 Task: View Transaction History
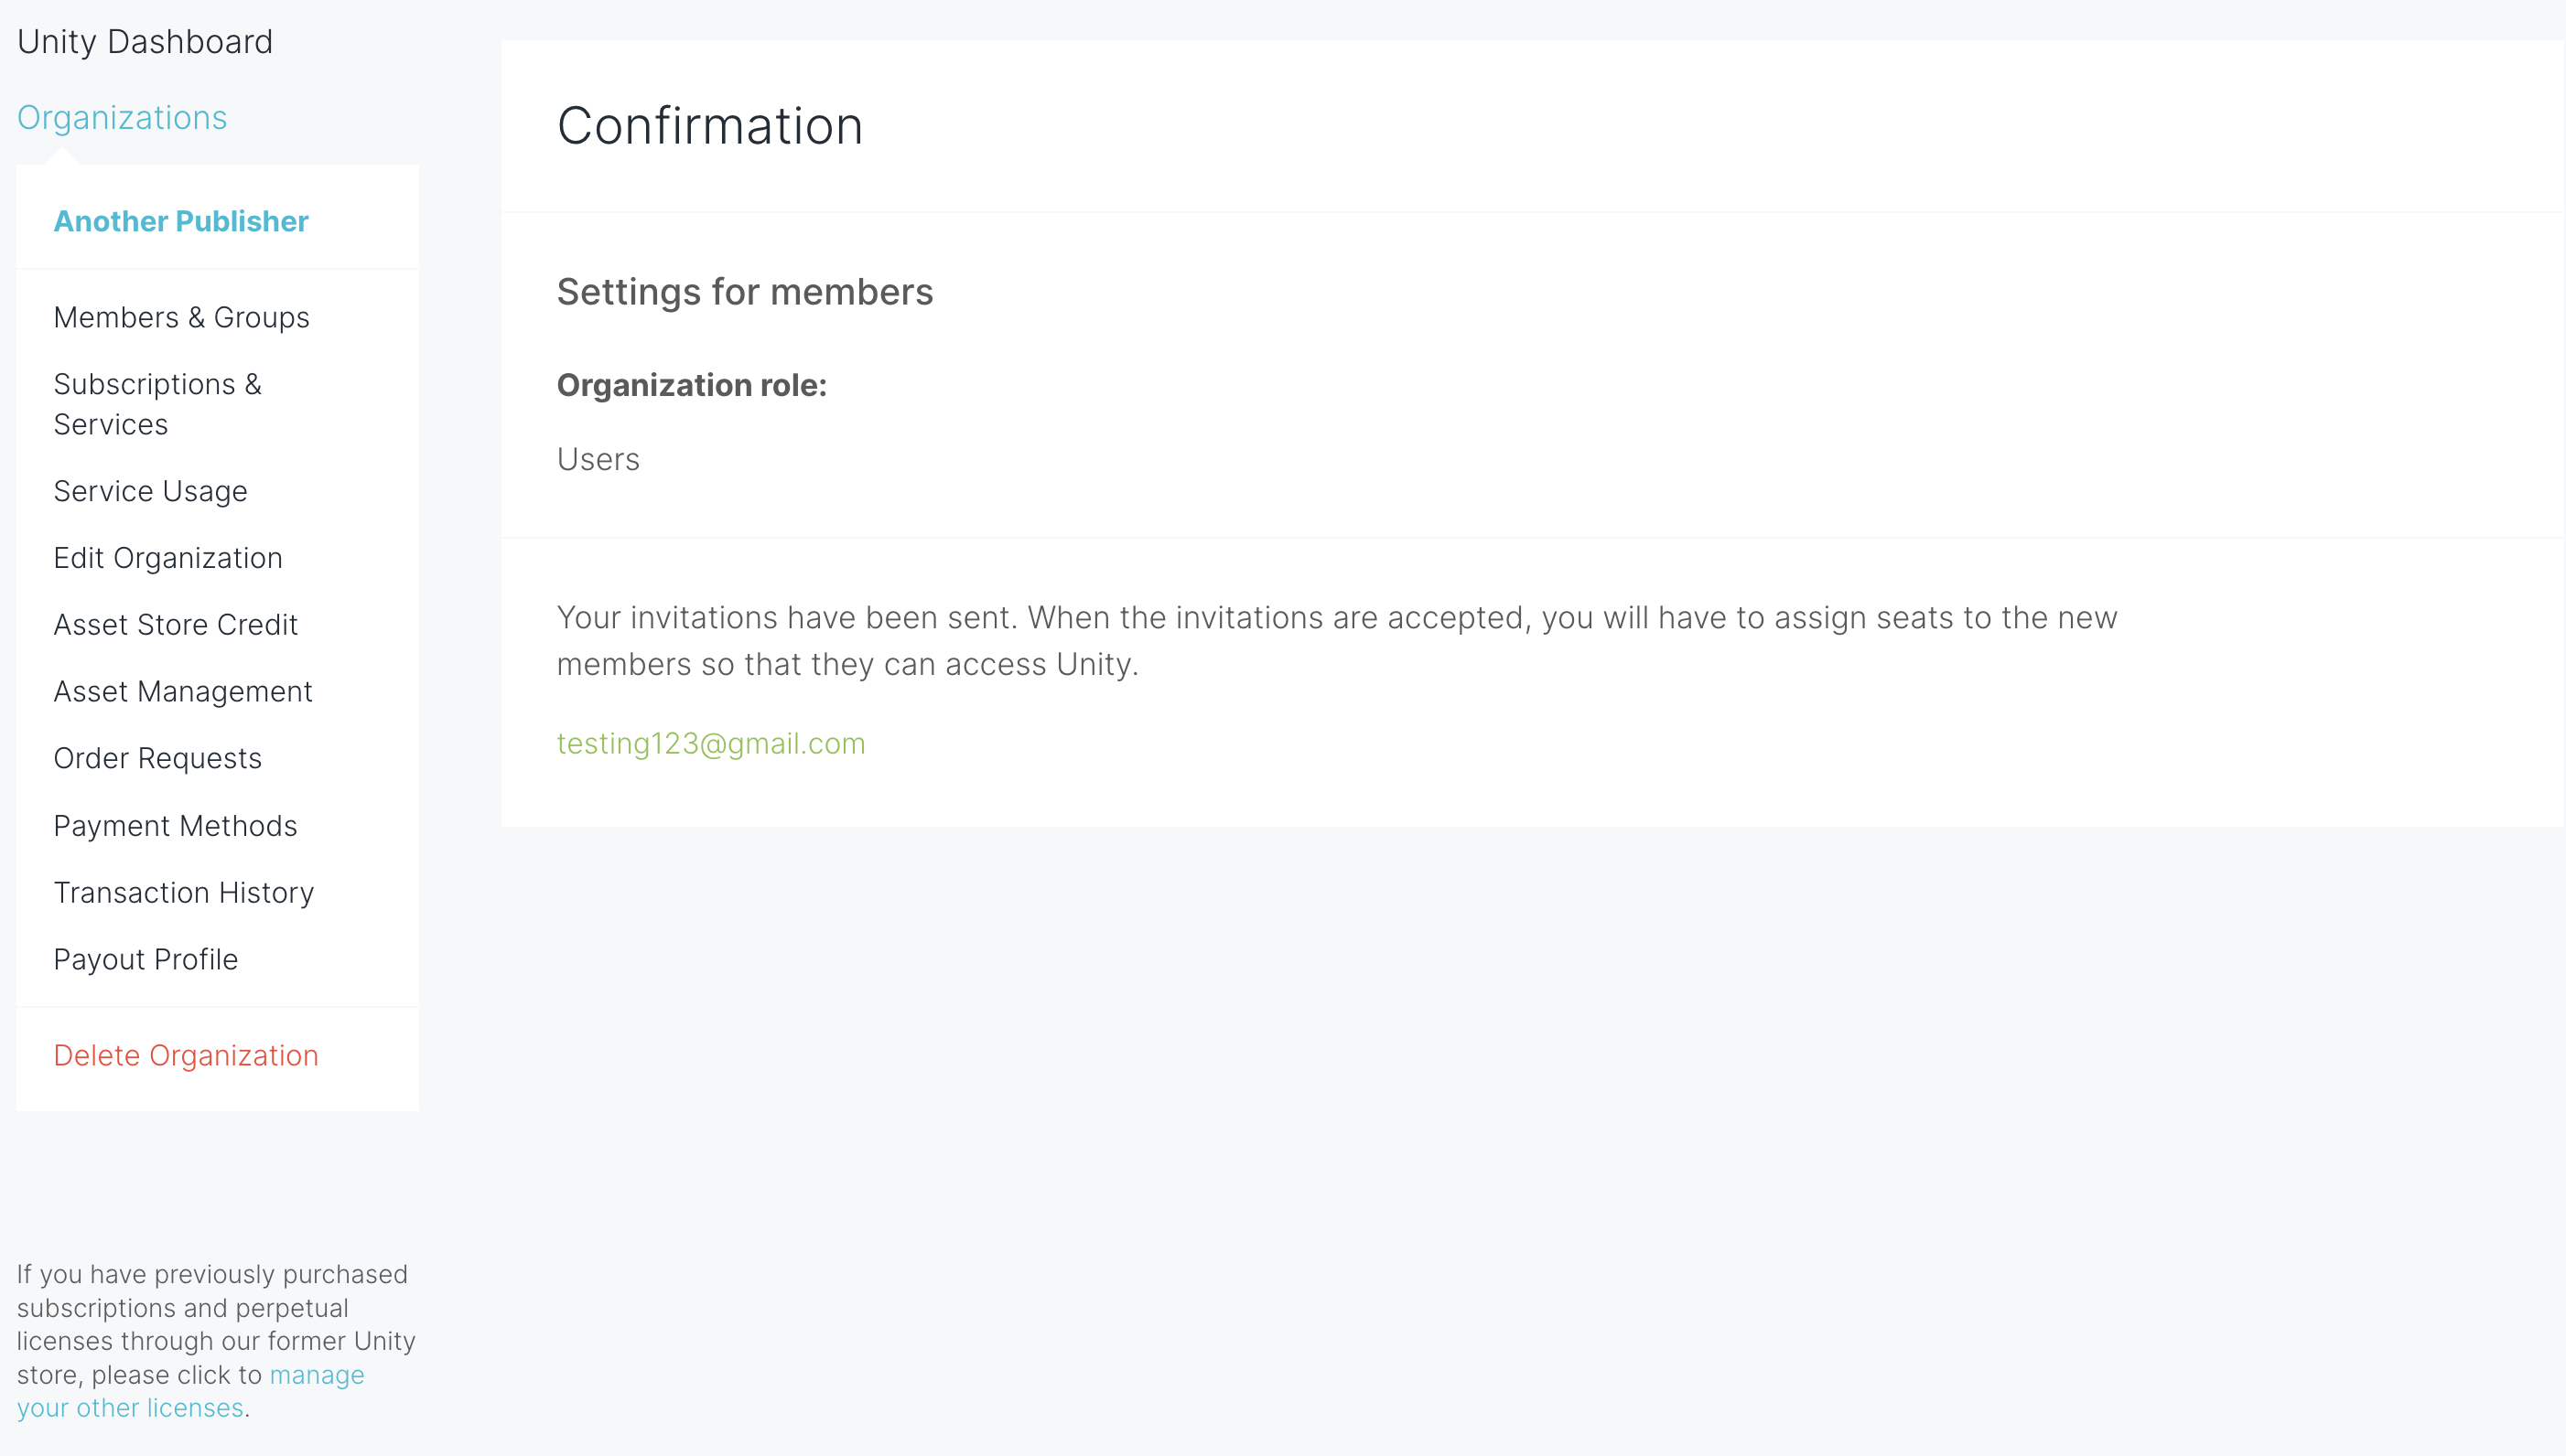(x=184, y=893)
